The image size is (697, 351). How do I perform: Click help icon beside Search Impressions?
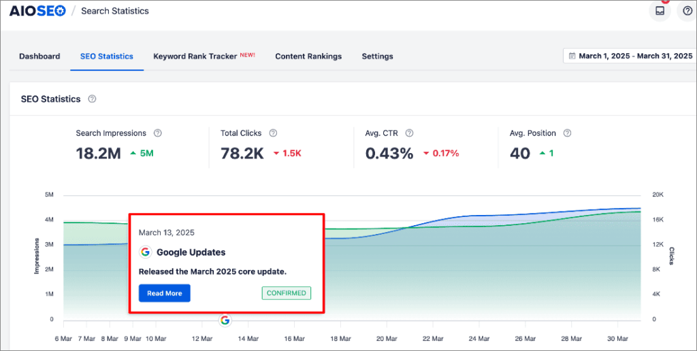pyautogui.click(x=157, y=133)
